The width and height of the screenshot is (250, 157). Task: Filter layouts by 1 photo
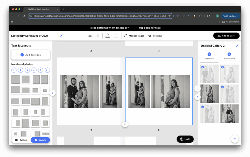pos(14,70)
